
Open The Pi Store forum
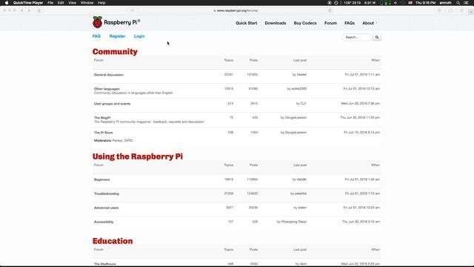pyautogui.click(x=104, y=133)
